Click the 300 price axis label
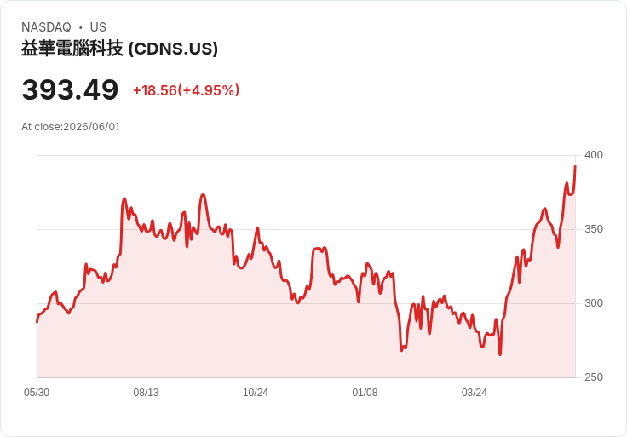 [x=594, y=303]
